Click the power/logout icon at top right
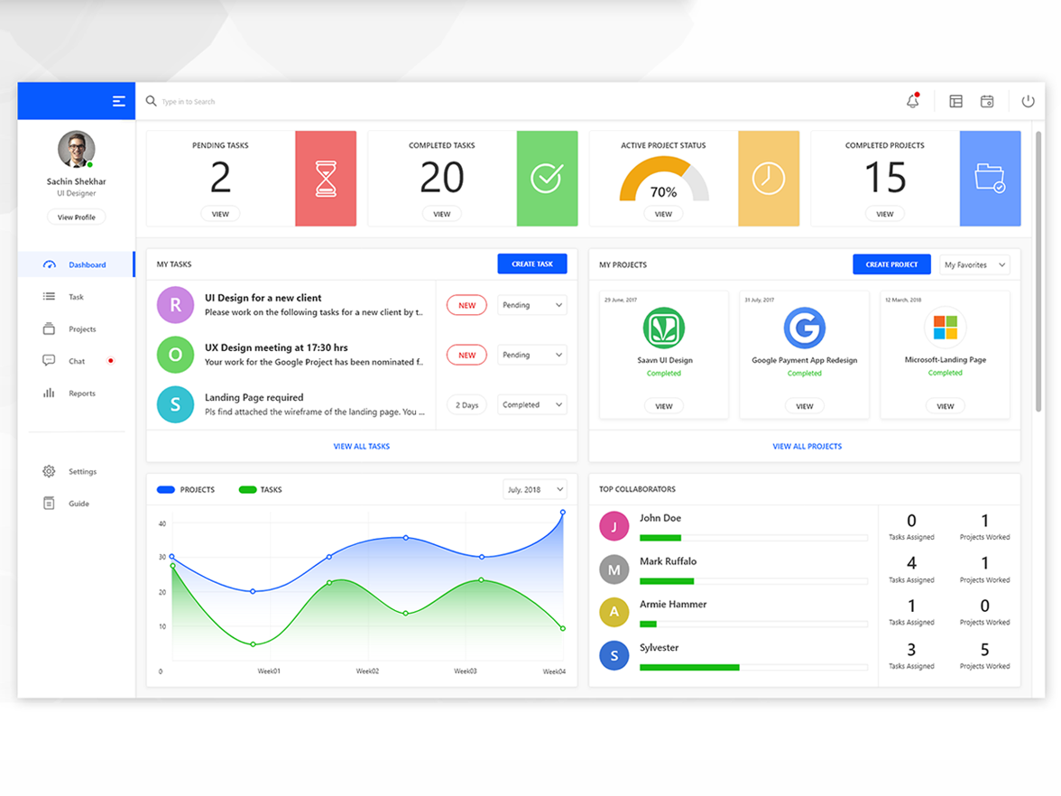Viewport: 1061px width, 796px height. point(1028,101)
